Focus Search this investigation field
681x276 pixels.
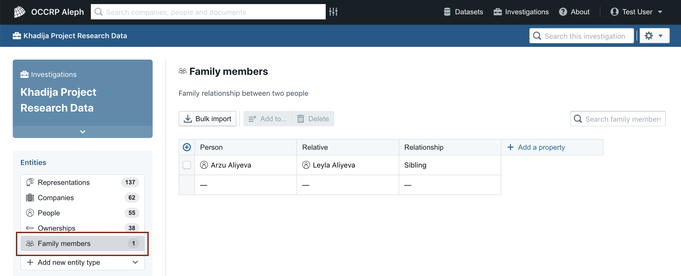[581, 36]
